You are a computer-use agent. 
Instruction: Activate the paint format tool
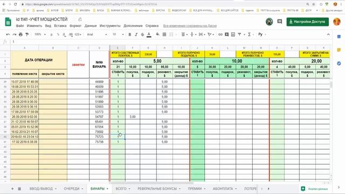[27, 34]
